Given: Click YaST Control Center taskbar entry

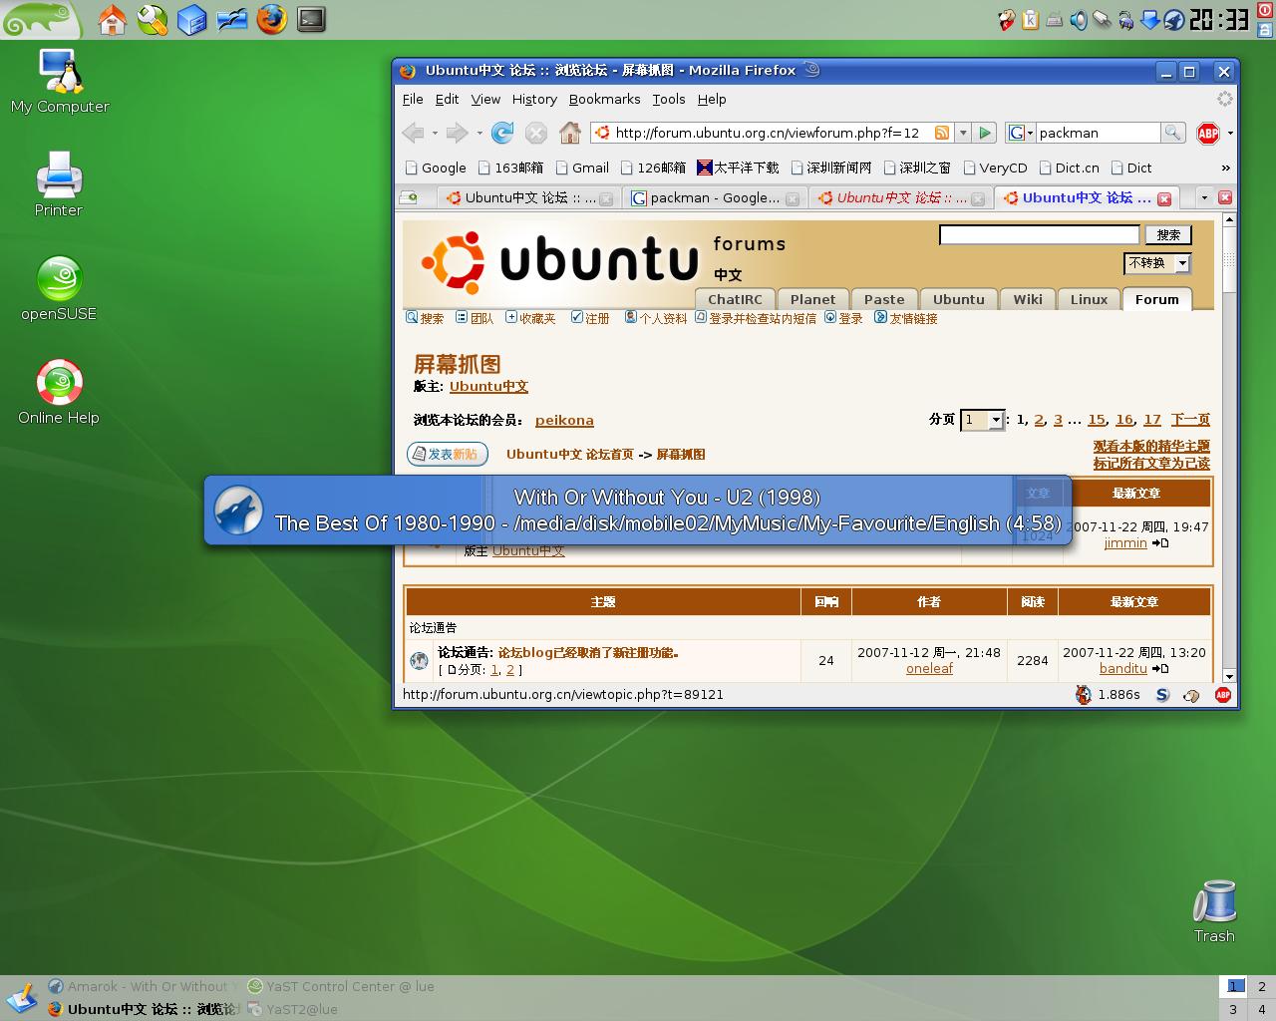Looking at the screenshot, I should click(341, 986).
